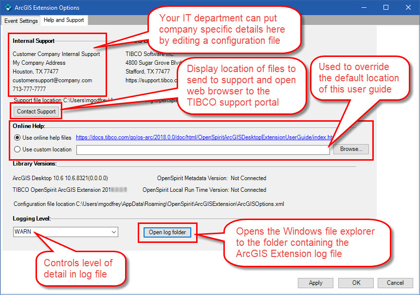This screenshot has width=420, height=295.
Task: Click the ArcGIS Extension Options title icon
Action: [x=8, y=7]
